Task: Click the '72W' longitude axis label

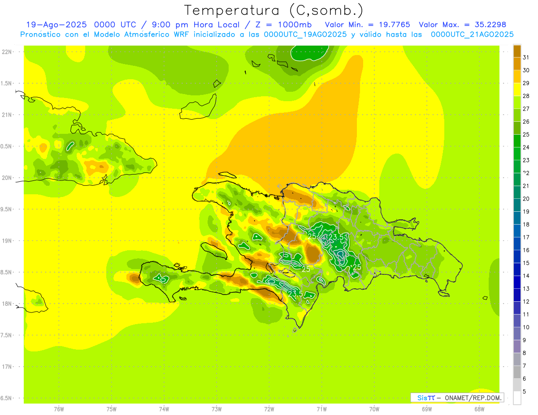Action: click(269, 409)
